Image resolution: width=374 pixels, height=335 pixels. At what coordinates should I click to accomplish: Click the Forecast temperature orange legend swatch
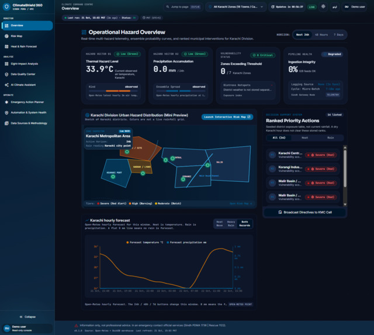[x=127, y=243]
